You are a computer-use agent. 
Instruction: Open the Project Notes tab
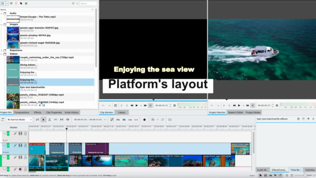tap(253, 112)
